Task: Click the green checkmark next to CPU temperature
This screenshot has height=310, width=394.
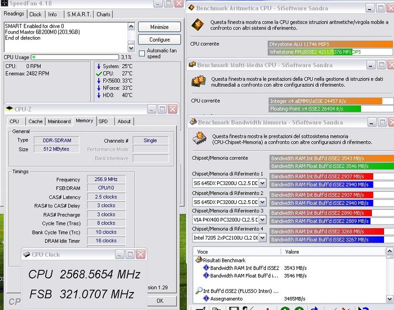Action: point(99,74)
